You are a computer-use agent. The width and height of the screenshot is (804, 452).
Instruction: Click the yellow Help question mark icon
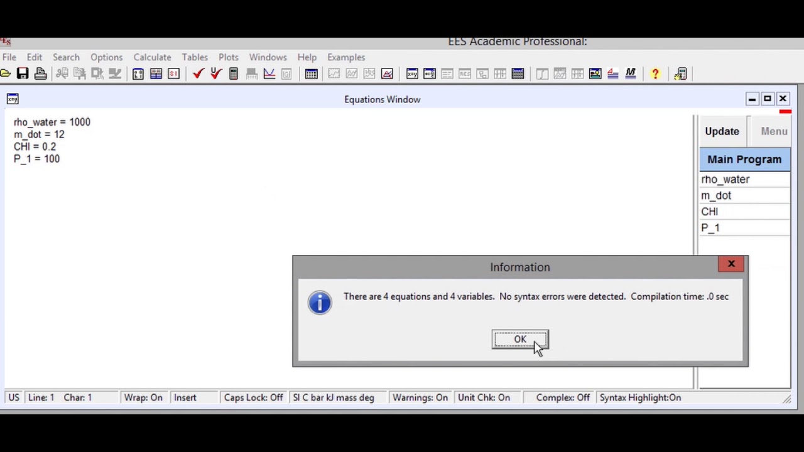[655, 74]
